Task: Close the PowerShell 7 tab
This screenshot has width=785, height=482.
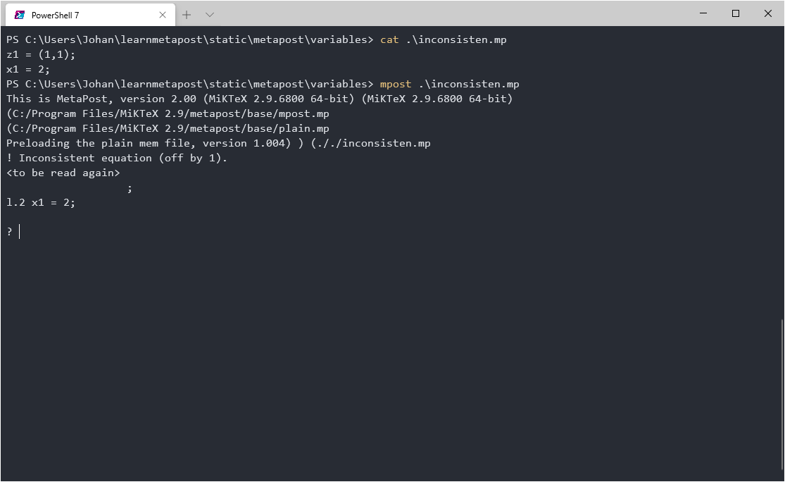Action: pos(162,15)
